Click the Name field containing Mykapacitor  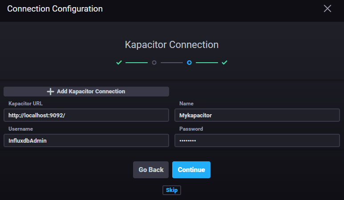(x=257, y=116)
